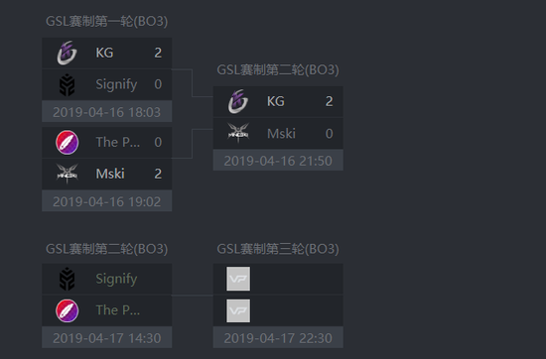Screen dimensions: 546x359
Task: Click the Mski logo in second round match
Action: pos(238,133)
